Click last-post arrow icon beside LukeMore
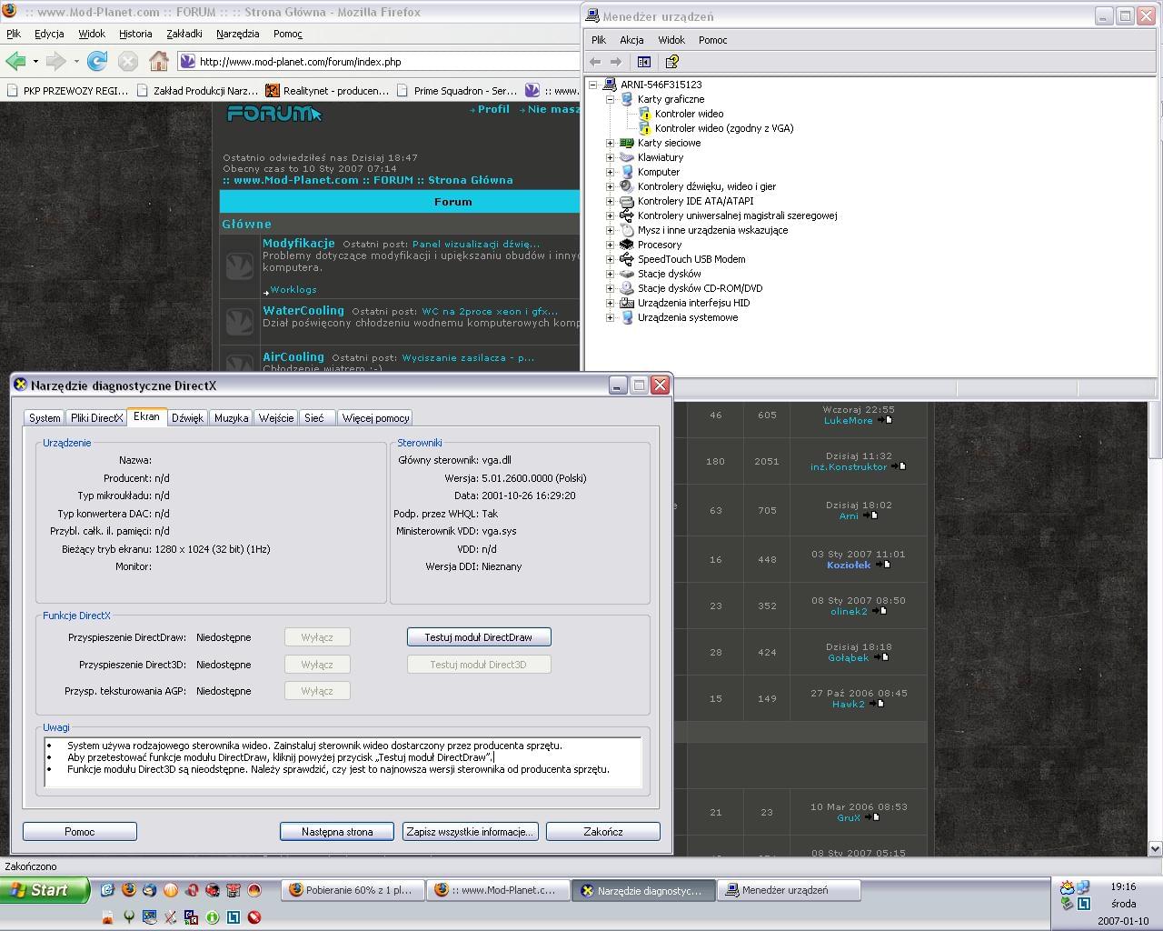This screenshot has width=1163, height=931. coord(884,420)
